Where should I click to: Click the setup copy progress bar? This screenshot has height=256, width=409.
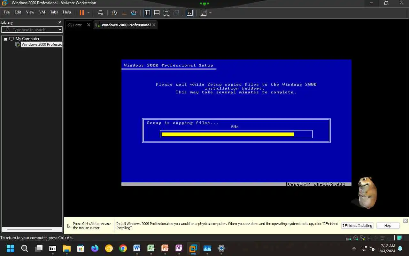click(236, 134)
